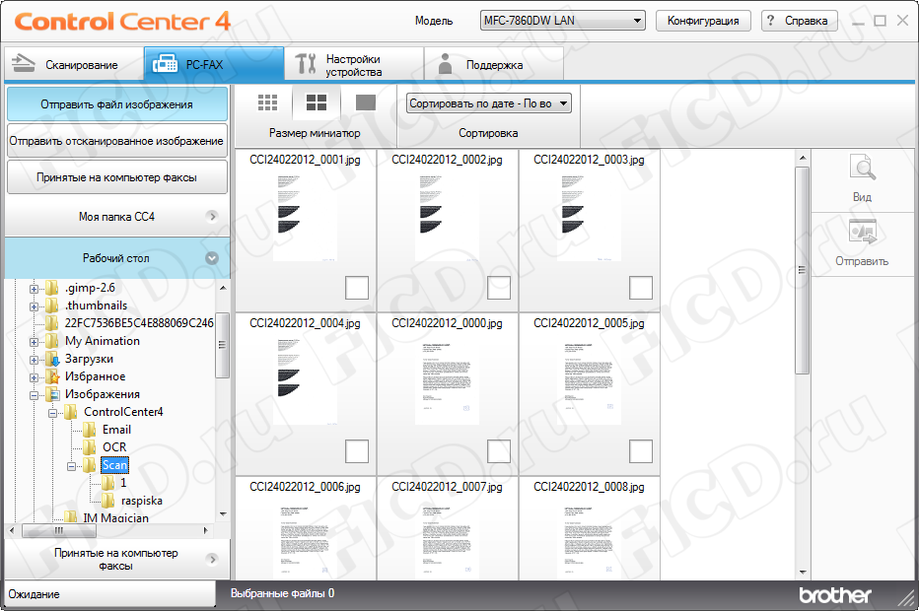Click the folder icon beside folder 1
This screenshot has height=611, width=919.
(108, 483)
